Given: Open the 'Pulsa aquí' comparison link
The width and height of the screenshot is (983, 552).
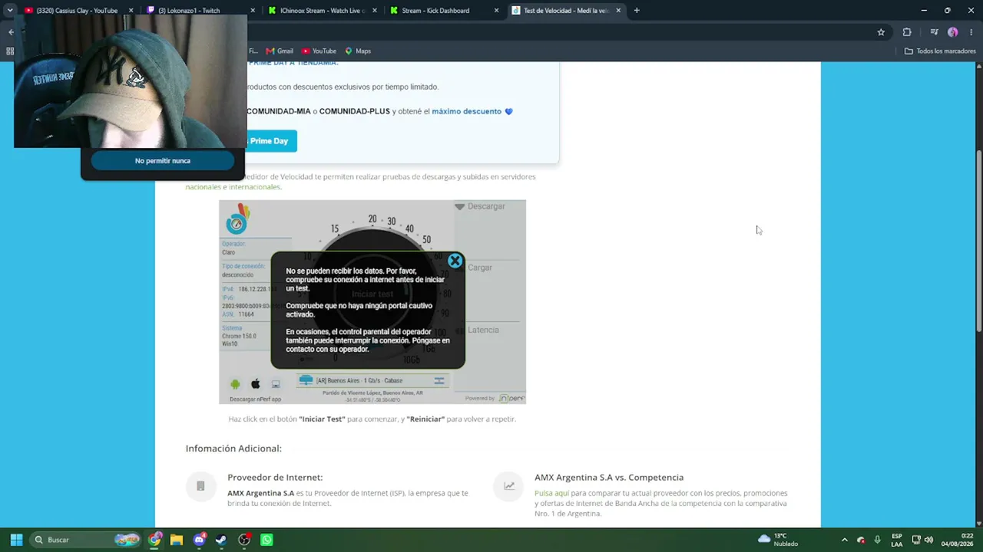Looking at the screenshot, I should (x=551, y=493).
